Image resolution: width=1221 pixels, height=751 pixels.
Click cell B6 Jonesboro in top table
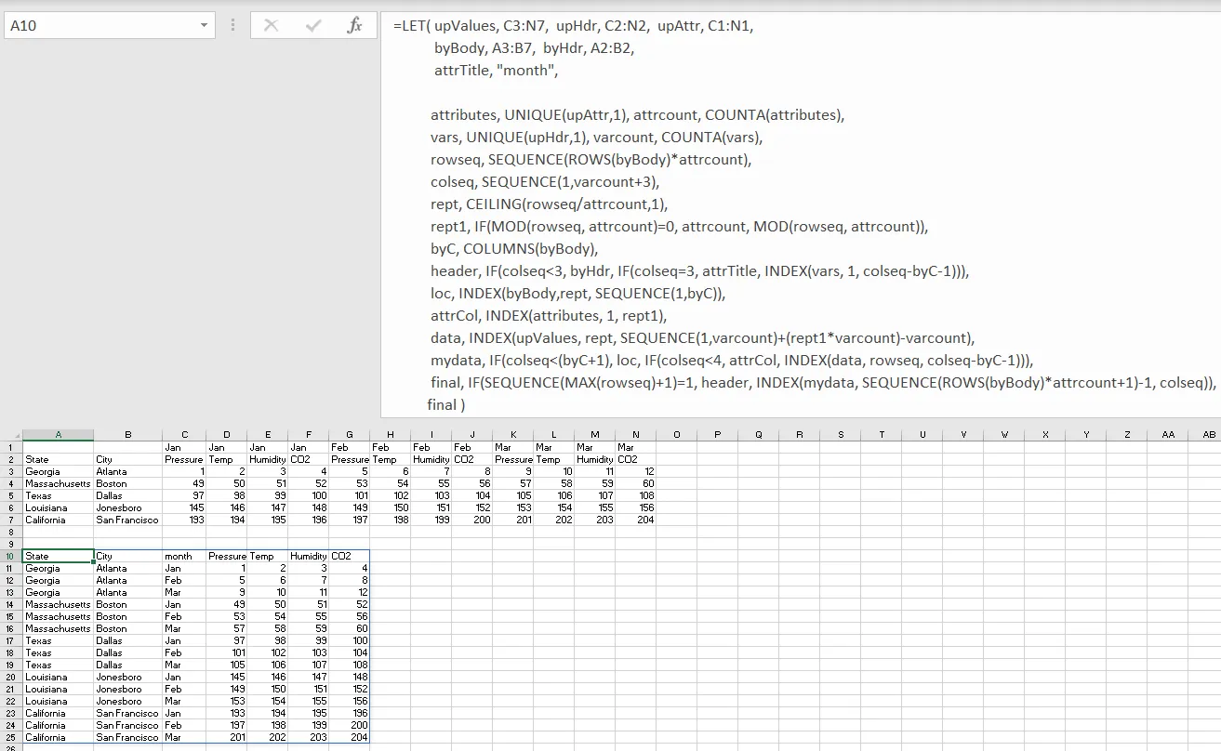(127, 507)
